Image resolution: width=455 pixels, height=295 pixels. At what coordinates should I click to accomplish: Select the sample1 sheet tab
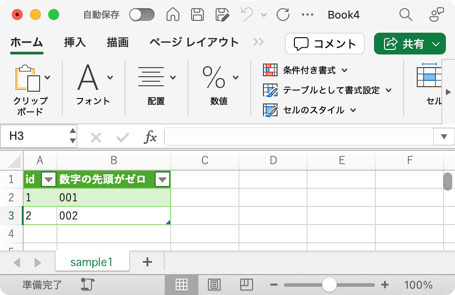(x=92, y=262)
